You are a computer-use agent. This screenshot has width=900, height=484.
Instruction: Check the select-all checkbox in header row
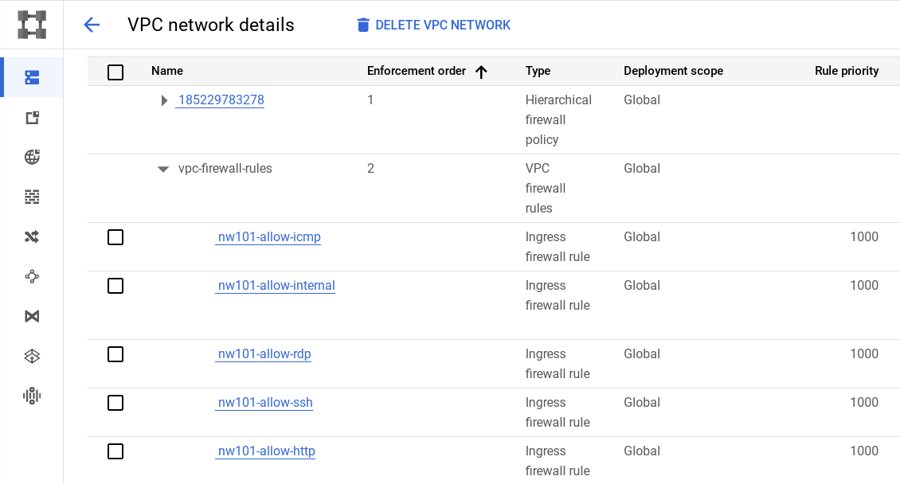pos(115,72)
